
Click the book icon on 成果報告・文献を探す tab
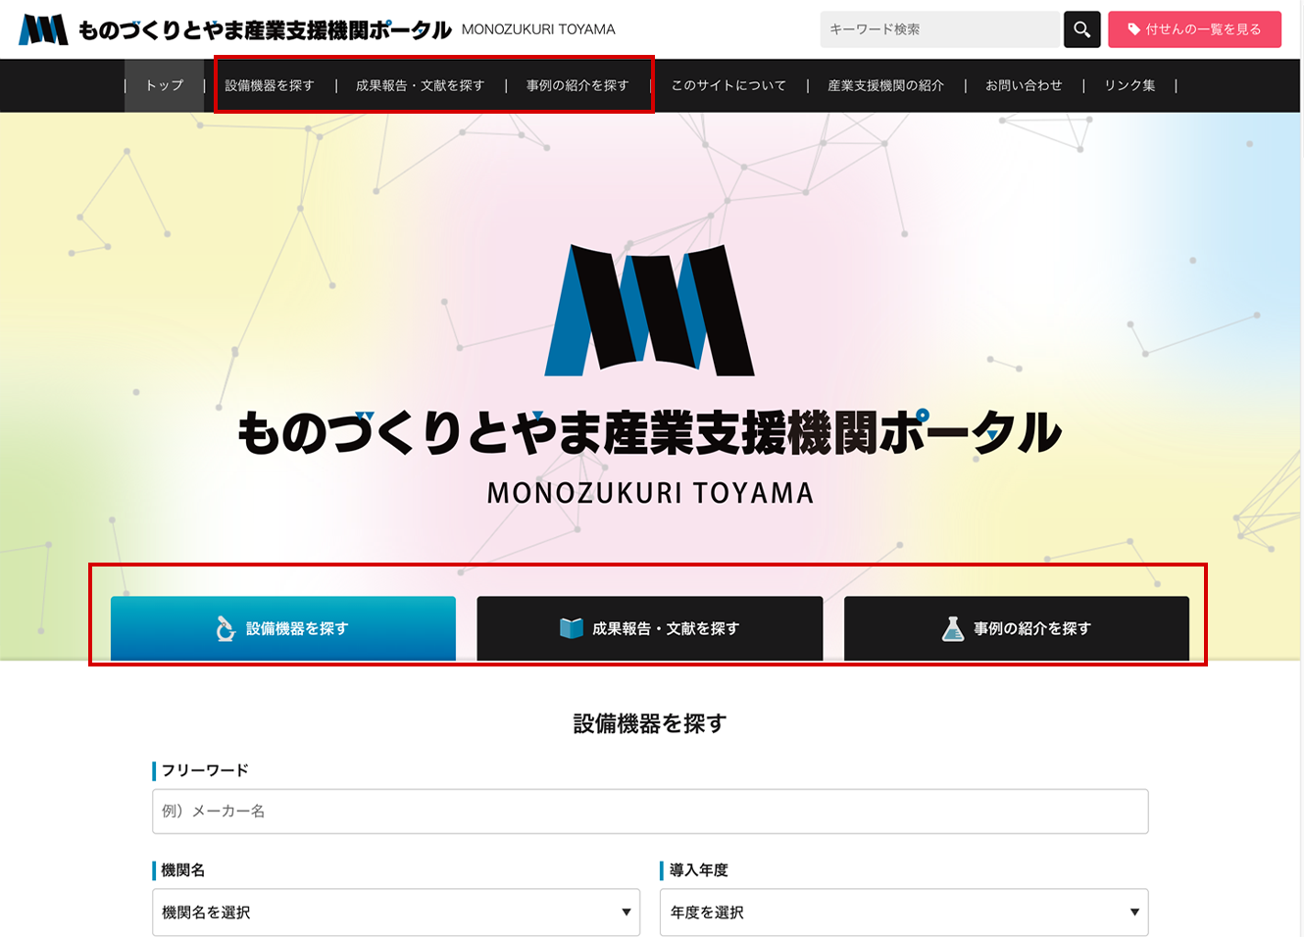(x=571, y=628)
